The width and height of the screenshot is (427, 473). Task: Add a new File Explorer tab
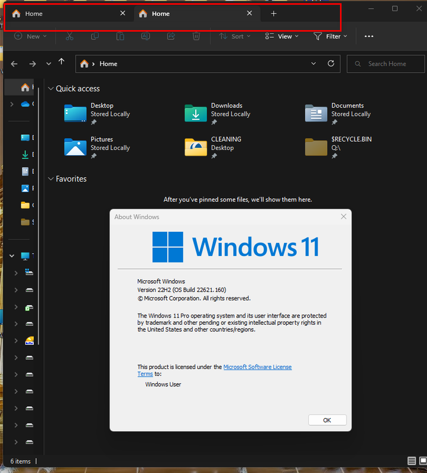273,14
